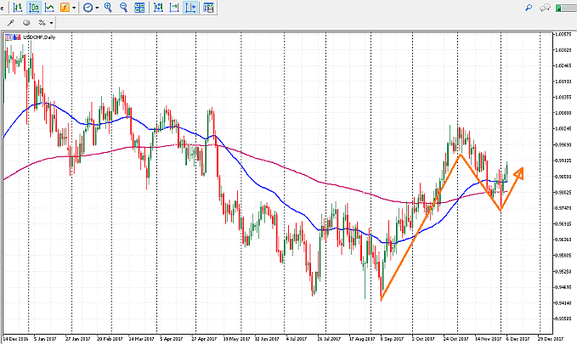
Task: Zoom in on the chart
Action: coord(108,8)
